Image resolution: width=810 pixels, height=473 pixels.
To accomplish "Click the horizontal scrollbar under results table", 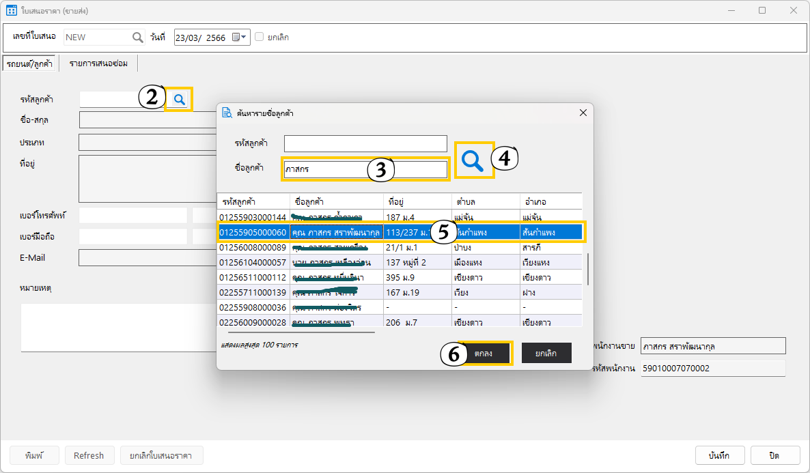I will 301,332.
